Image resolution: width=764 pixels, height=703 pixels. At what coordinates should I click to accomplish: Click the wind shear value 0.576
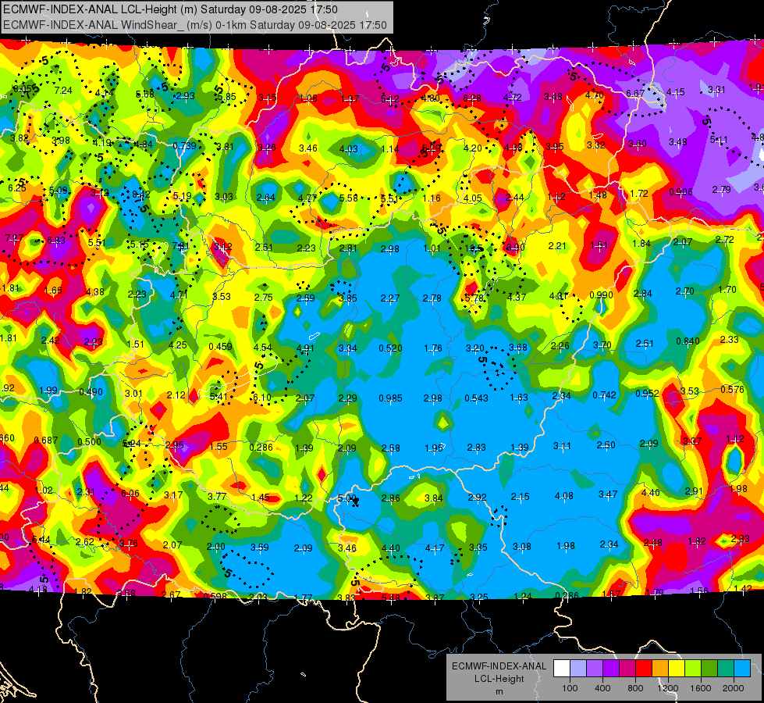(x=732, y=389)
